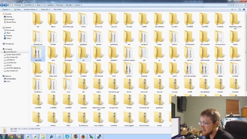This screenshot has width=247, height=139.
Task: Select the abc zip archive
Action: click(x=83, y=85)
